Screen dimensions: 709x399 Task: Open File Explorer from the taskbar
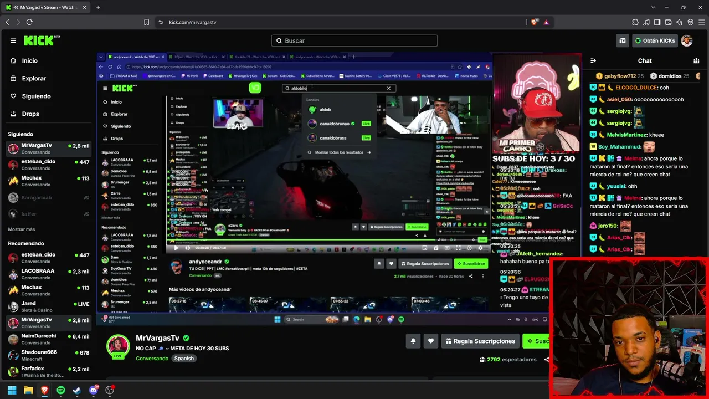tap(28, 390)
